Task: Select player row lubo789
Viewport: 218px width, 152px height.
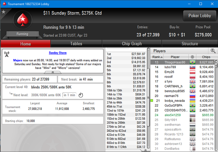Action: point(183,67)
